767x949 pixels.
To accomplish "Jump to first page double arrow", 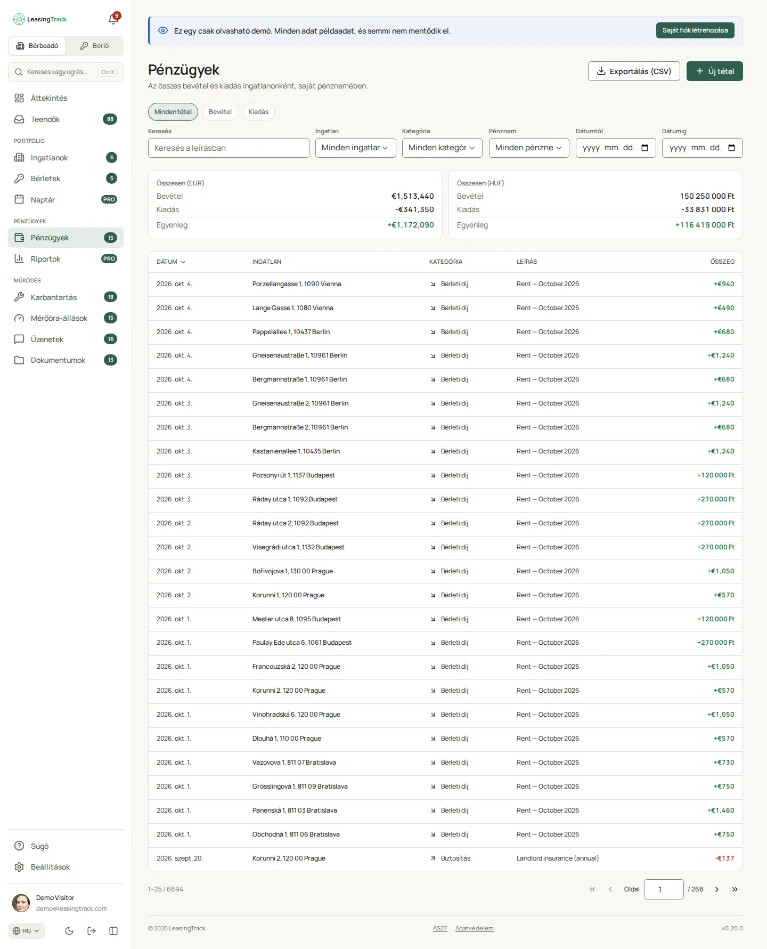I will [592, 889].
